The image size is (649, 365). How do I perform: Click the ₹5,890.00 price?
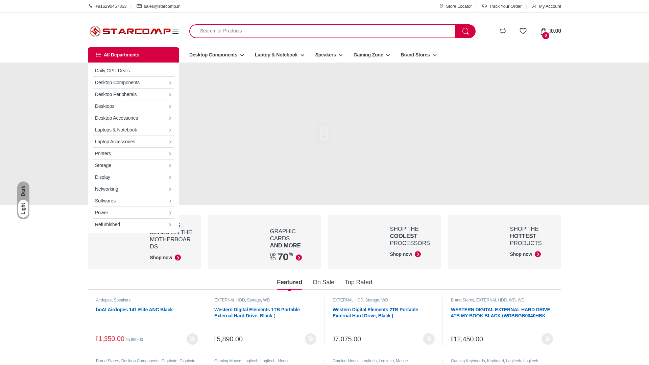coord(229,339)
